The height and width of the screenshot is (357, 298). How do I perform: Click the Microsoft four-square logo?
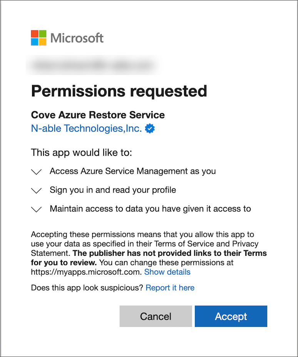click(x=39, y=38)
